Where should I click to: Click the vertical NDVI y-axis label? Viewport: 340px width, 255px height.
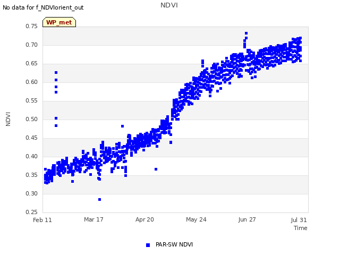point(8,119)
